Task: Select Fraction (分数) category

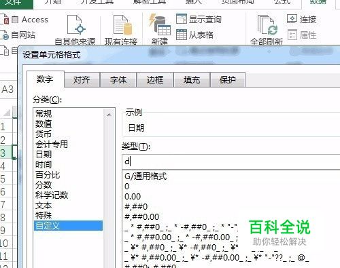Action: click(68, 185)
